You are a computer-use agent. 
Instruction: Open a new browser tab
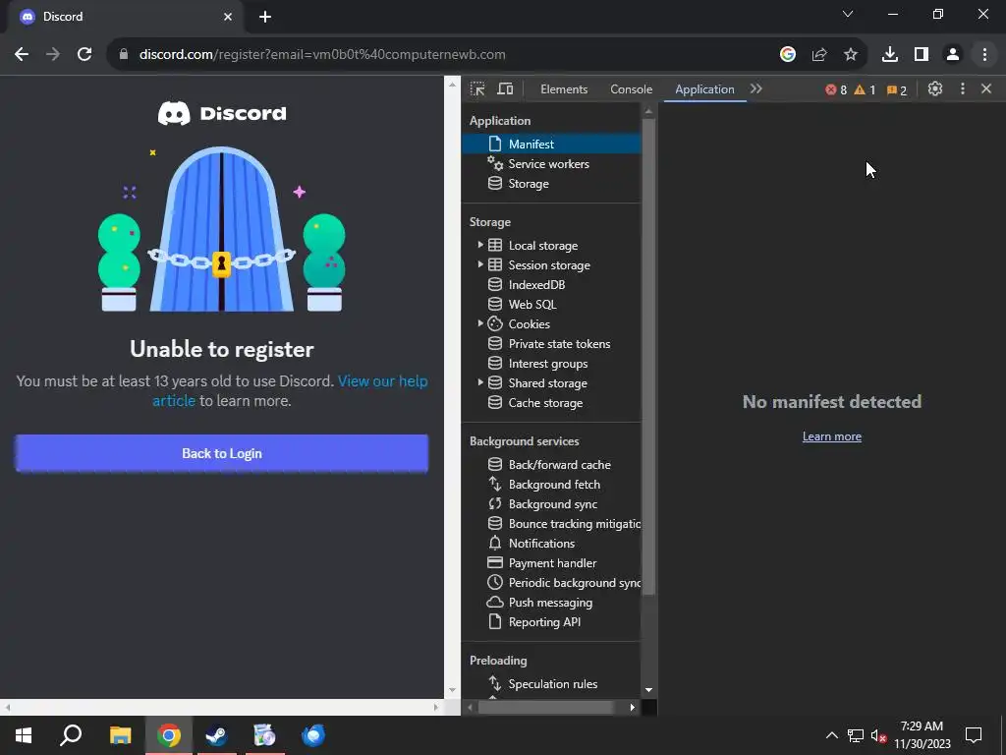click(265, 17)
